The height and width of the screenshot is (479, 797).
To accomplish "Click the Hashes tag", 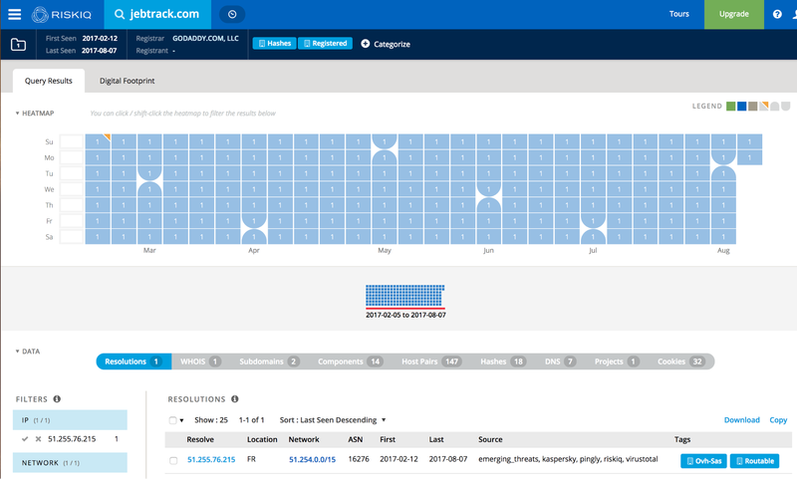I will (x=275, y=44).
